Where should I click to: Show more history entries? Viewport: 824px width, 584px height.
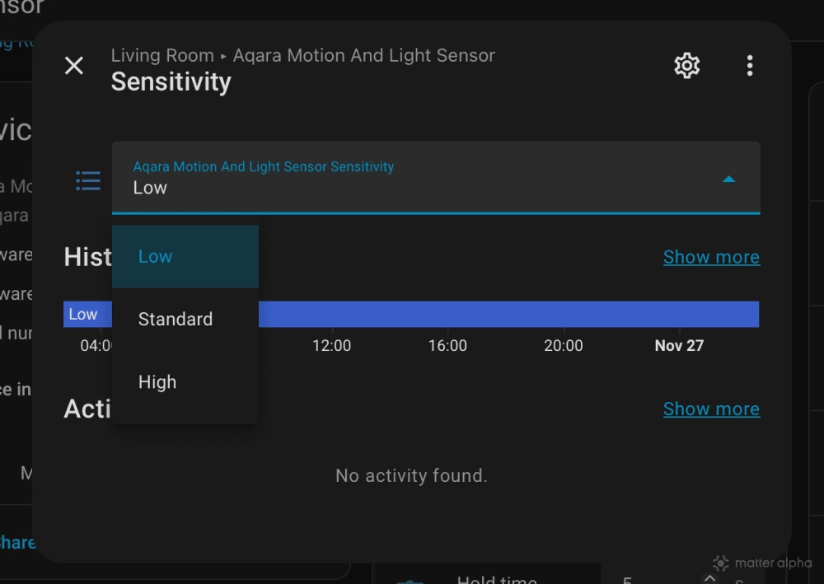[711, 257]
